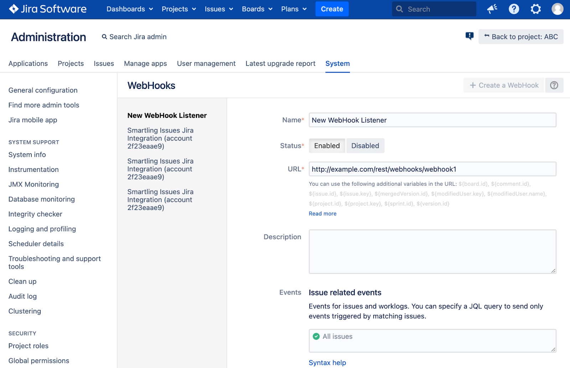The height and width of the screenshot is (368, 570).
Task: Expand the Projects dropdown in top bar
Action: click(179, 9)
